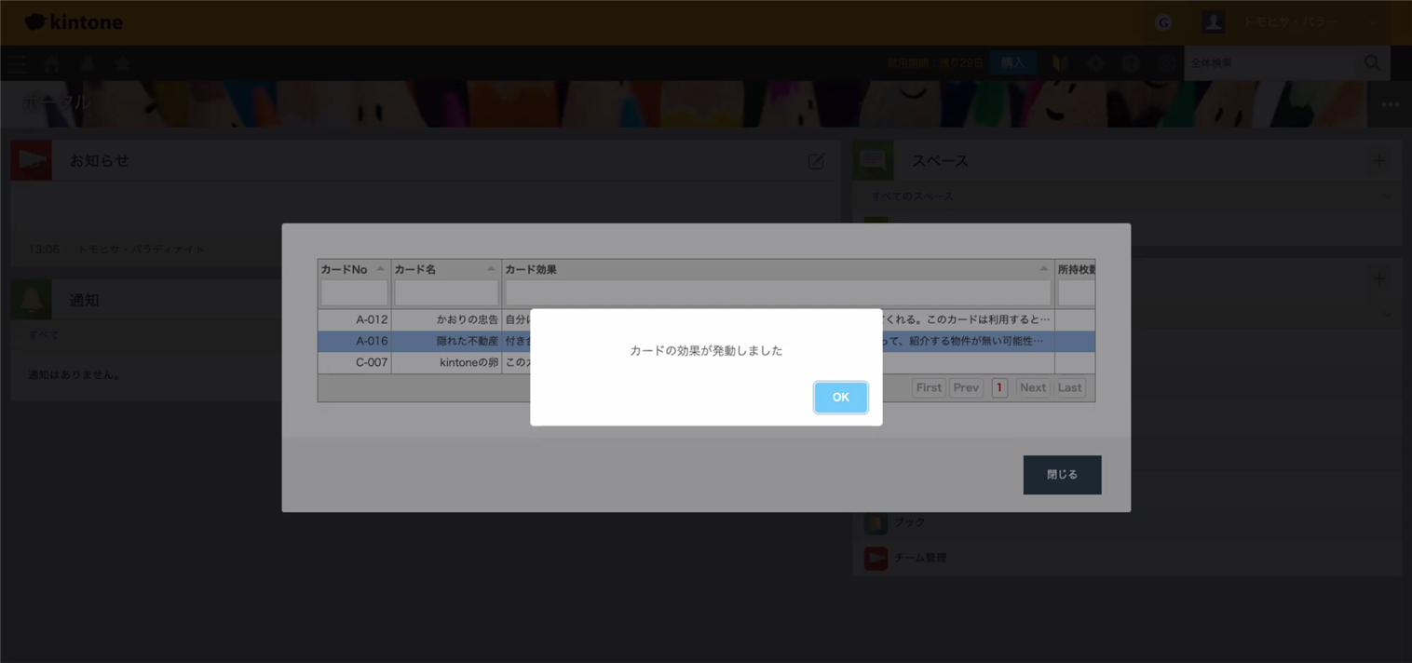Screen dimensions: 1412x663
Task: Open help with the question mark icon
Action: tap(1131, 63)
